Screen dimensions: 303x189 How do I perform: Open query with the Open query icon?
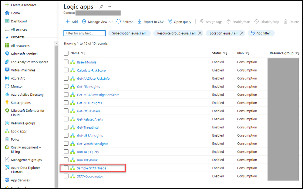170,22
